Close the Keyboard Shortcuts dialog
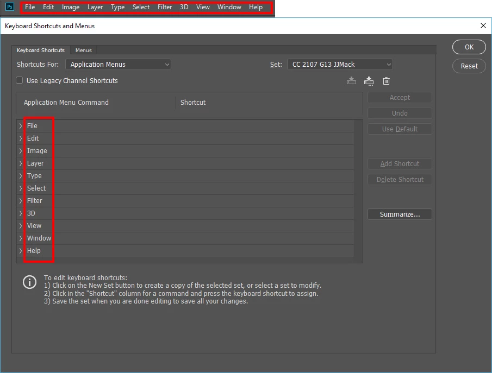Image resolution: width=492 pixels, height=373 pixels. pyautogui.click(x=483, y=26)
